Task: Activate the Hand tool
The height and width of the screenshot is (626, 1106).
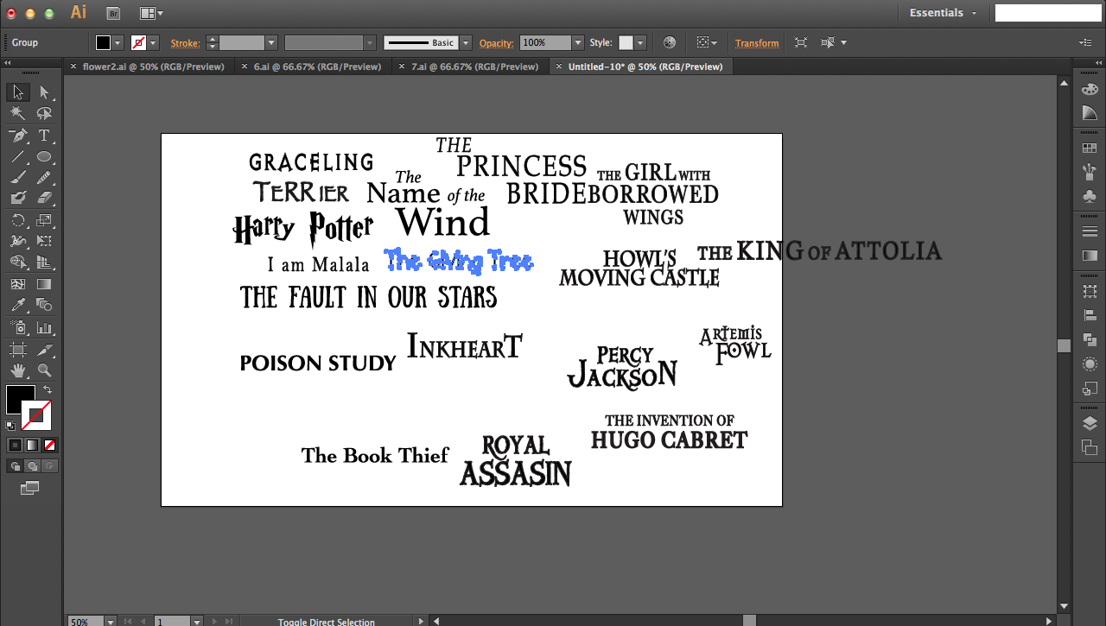Action: (18, 370)
